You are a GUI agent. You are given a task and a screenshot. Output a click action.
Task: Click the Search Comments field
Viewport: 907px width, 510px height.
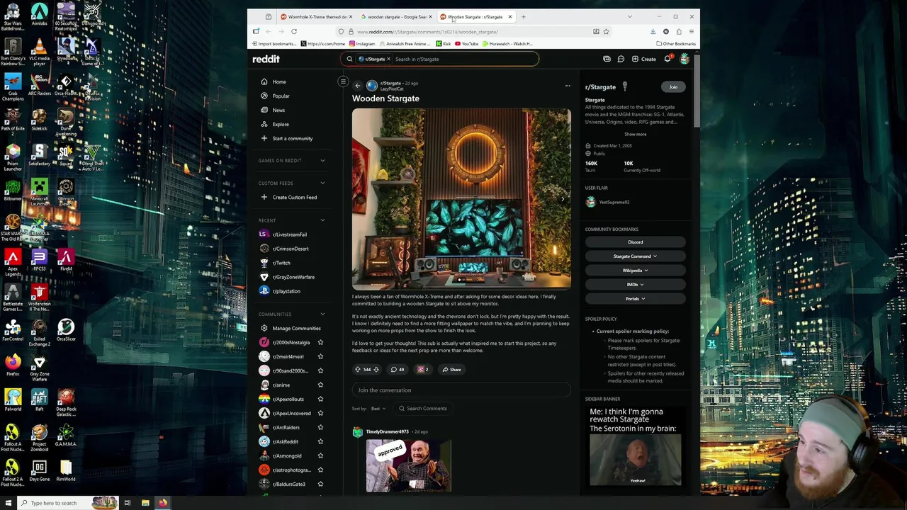pos(423,409)
